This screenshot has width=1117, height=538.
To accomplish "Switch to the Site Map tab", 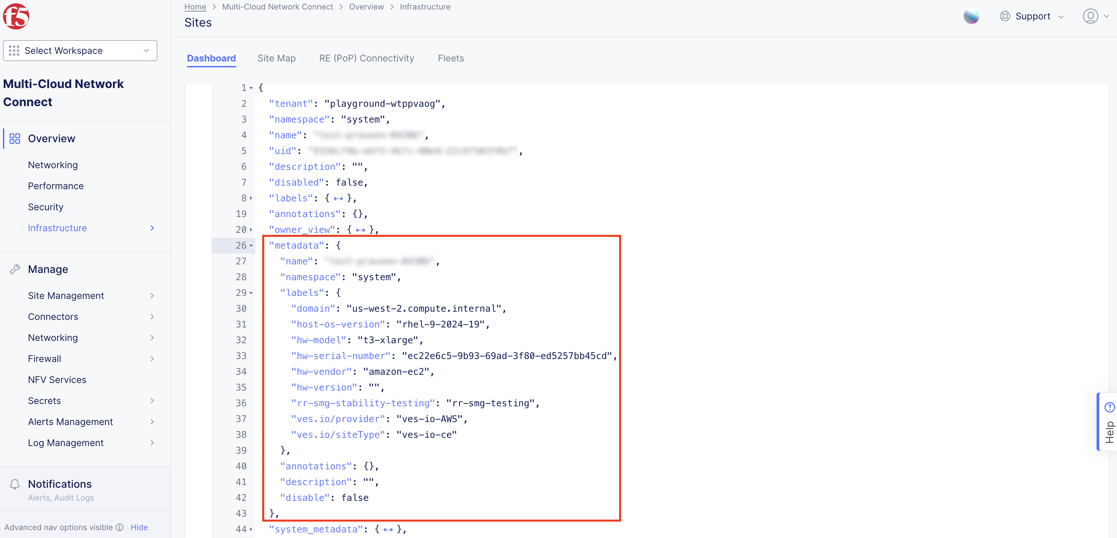I will [277, 58].
